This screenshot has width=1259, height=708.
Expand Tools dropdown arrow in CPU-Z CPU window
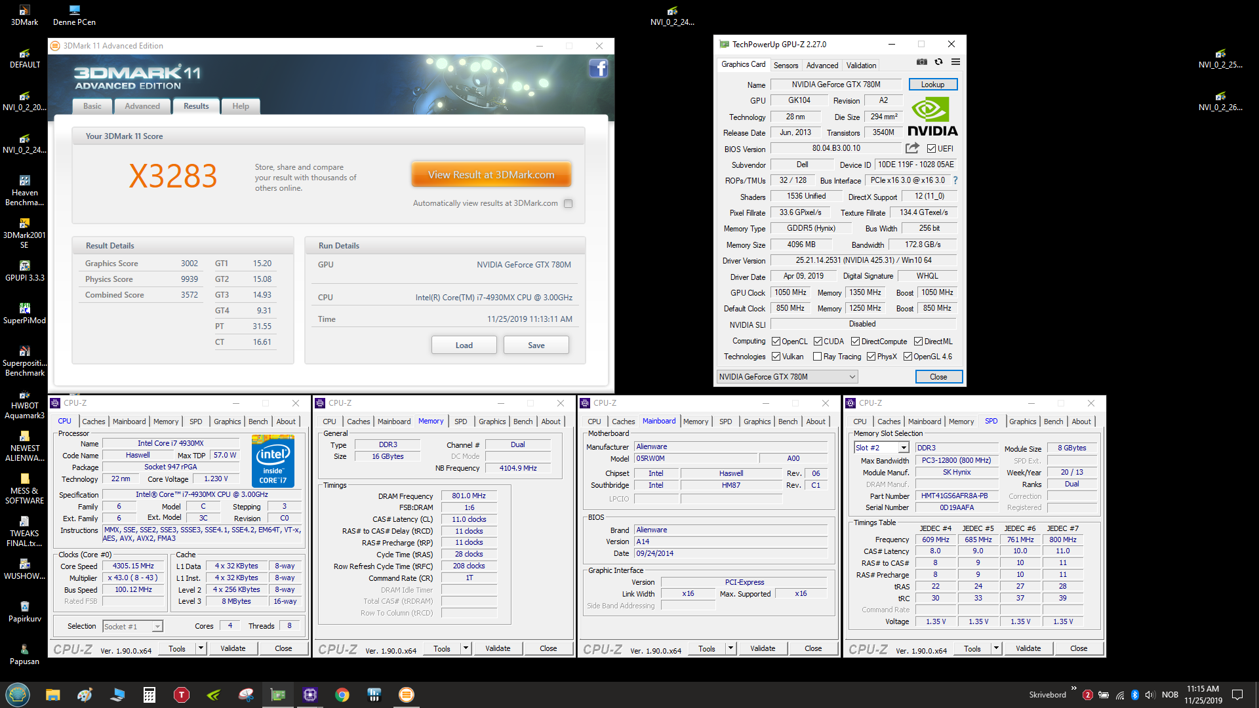click(x=201, y=648)
